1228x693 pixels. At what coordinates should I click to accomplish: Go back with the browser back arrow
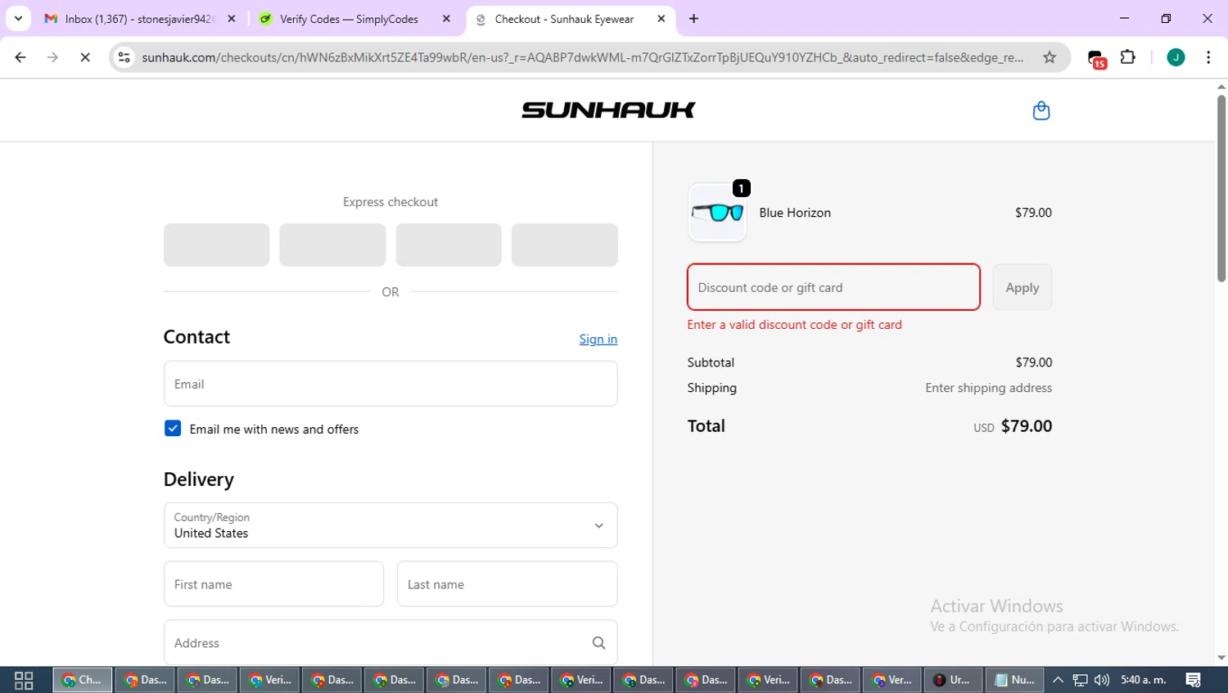tap(20, 57)
